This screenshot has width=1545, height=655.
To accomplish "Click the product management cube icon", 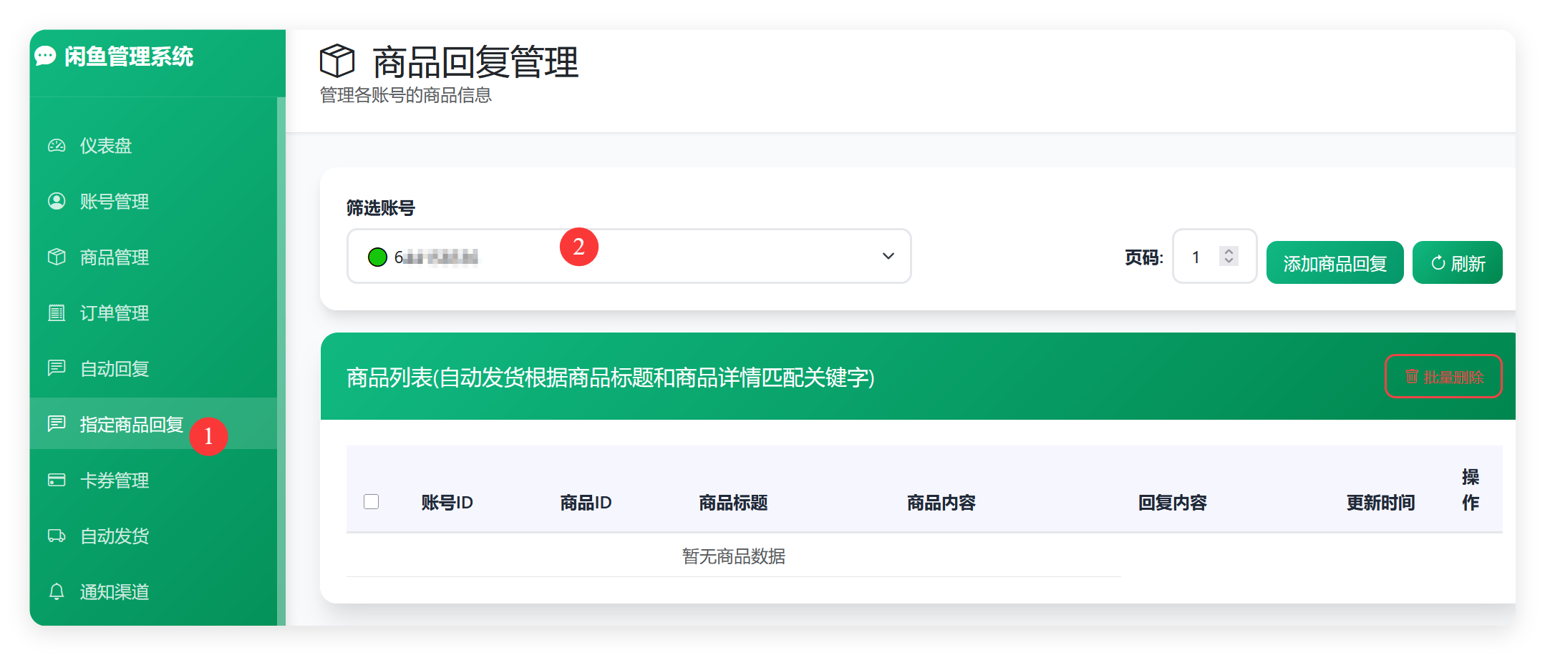I will click(57, 257).
